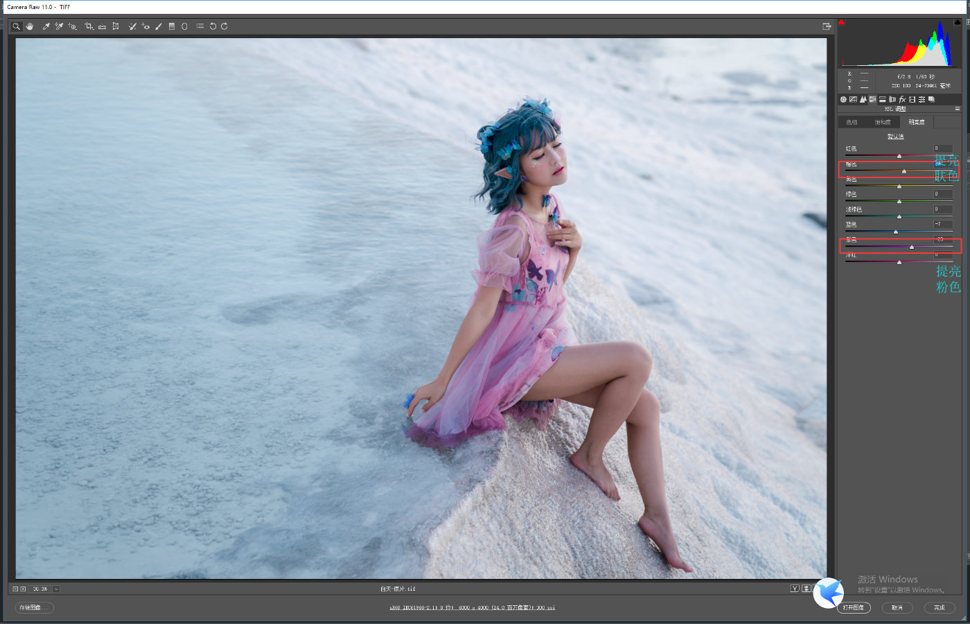Viewport: 970px width, 624px height.
Task: Switch to the 明亮度 (Luminance) tab
Action: pyautogui.click(x=917, y=122)
